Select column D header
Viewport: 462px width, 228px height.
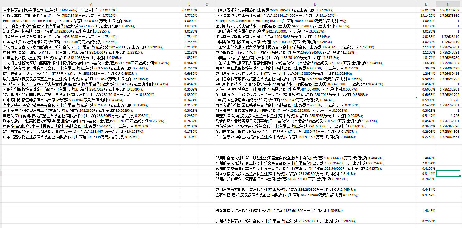315,4
